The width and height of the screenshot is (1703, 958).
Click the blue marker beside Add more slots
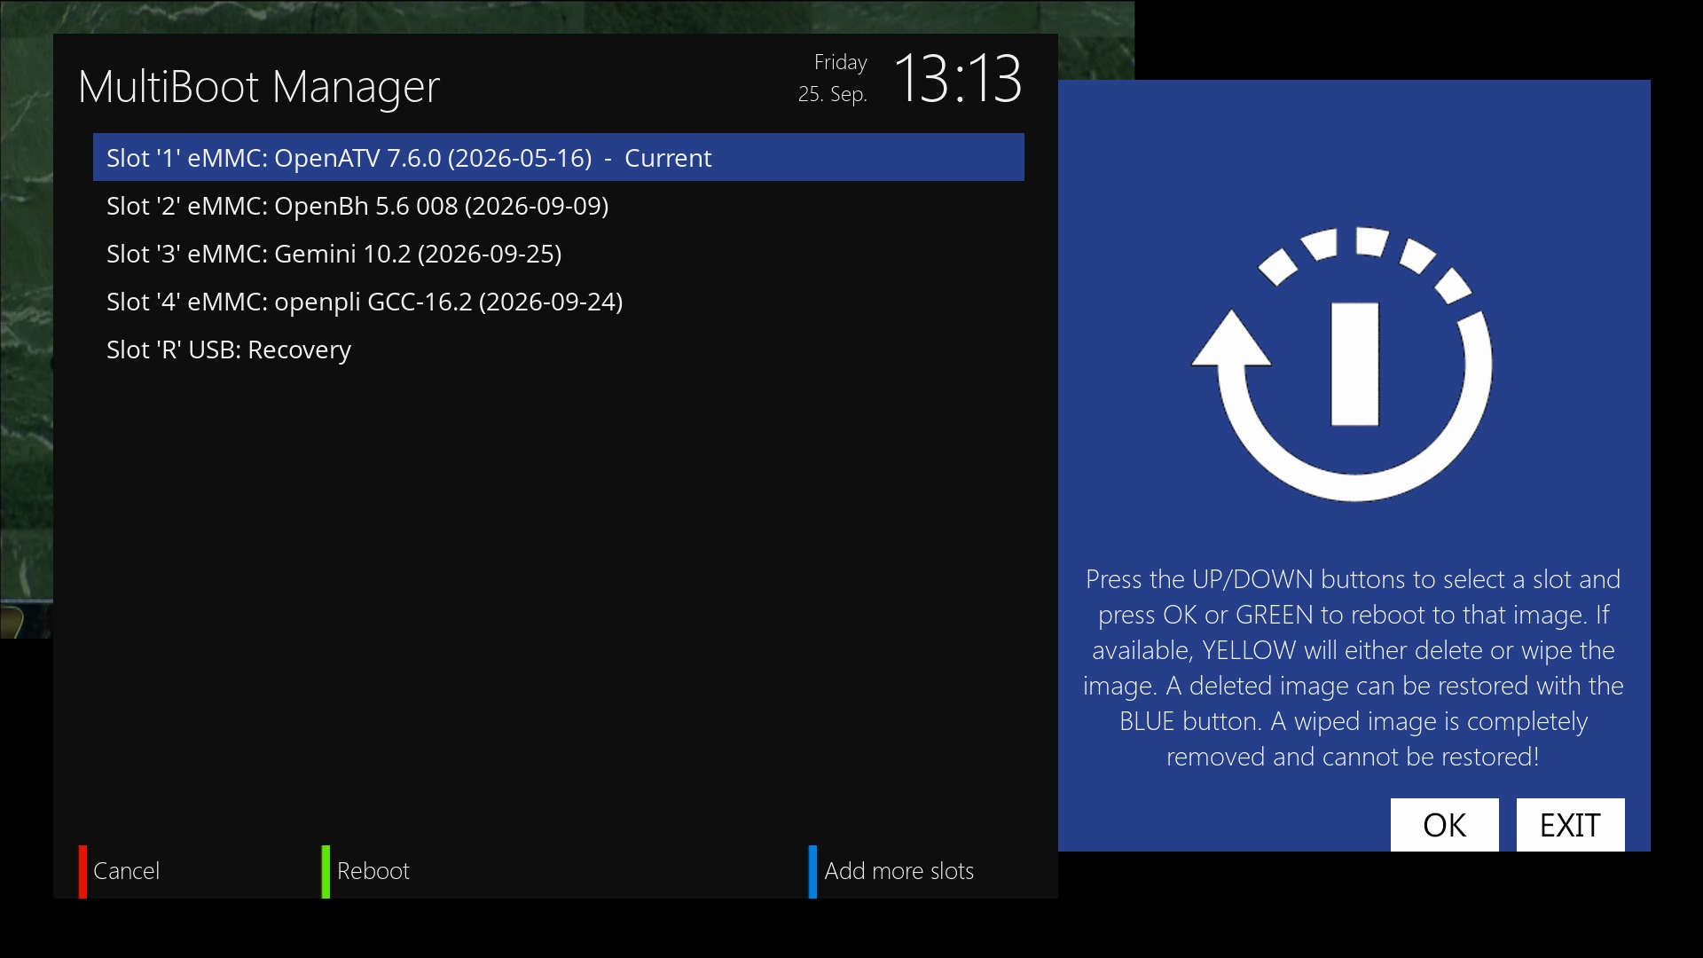click(812, 872)
